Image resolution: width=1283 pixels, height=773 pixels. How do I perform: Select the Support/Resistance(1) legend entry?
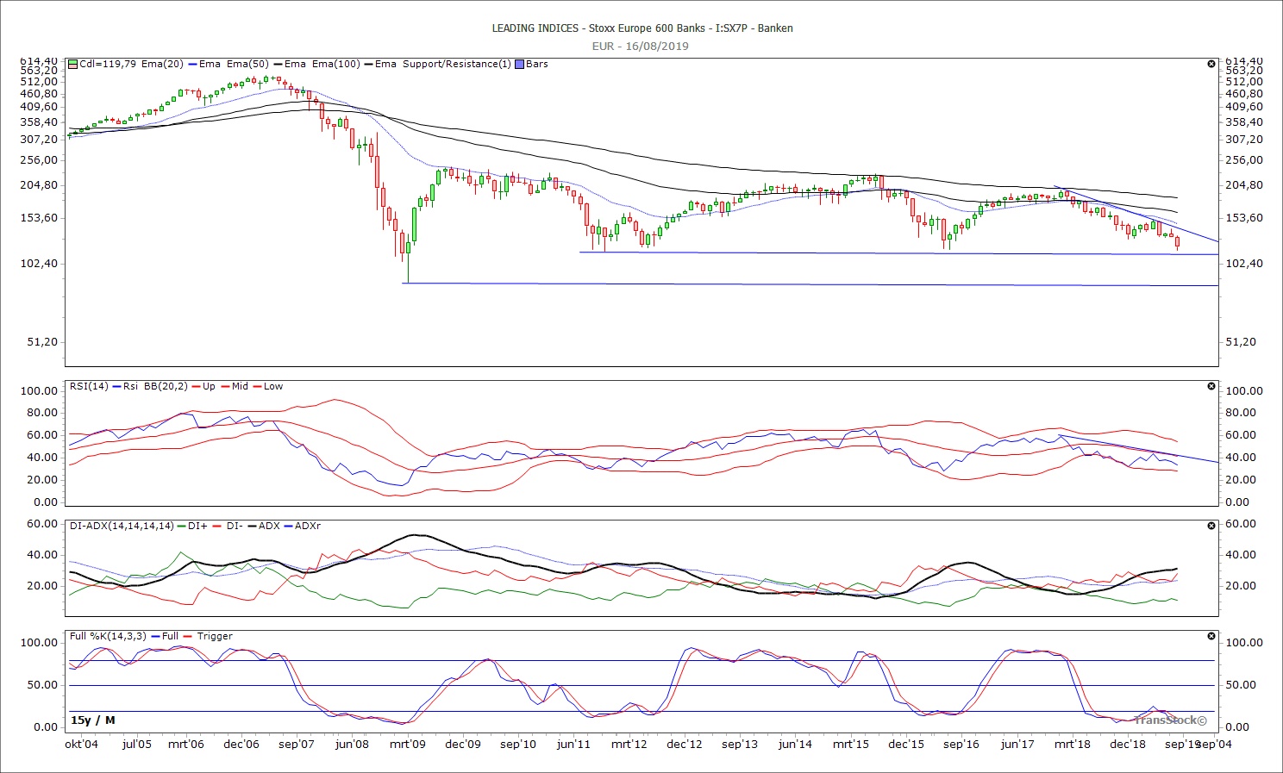(457, 64)
